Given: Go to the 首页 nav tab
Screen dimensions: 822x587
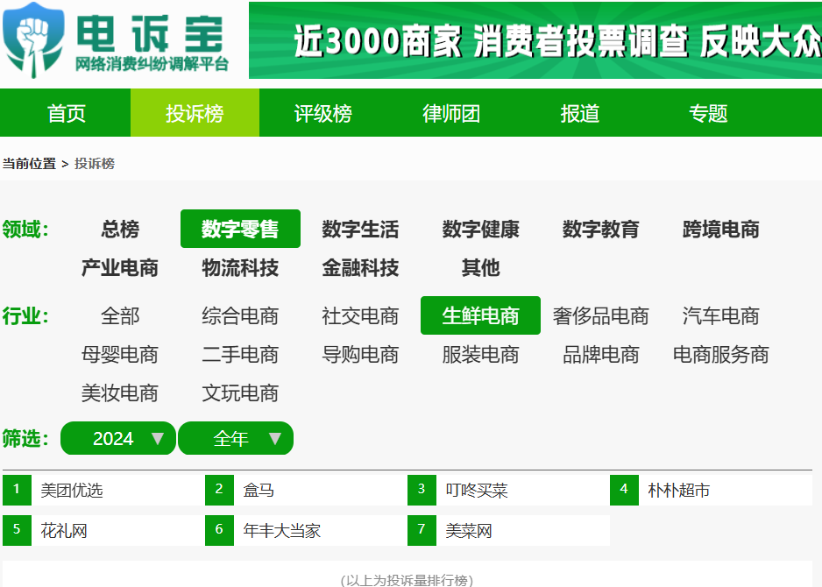Looking at the screenshot, I should point(66,113).
